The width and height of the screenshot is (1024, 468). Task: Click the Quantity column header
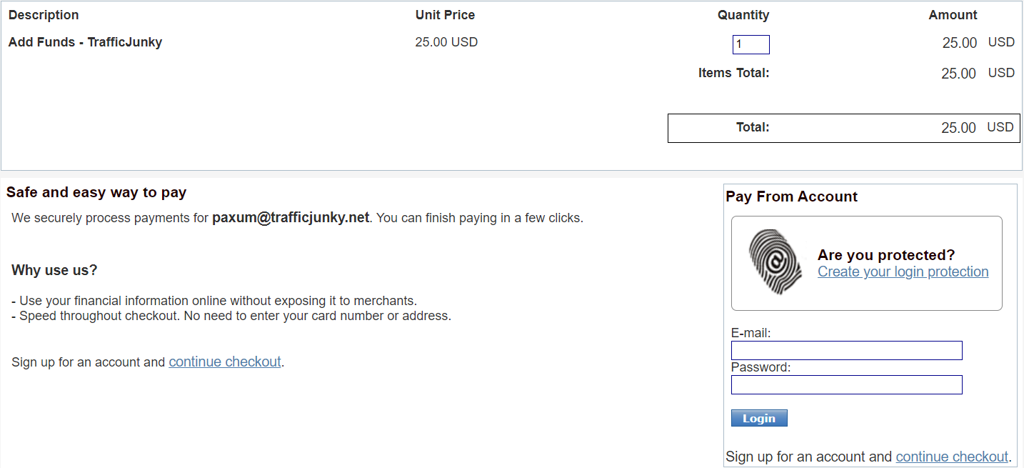pyautogui.click(x=743, y=15)
